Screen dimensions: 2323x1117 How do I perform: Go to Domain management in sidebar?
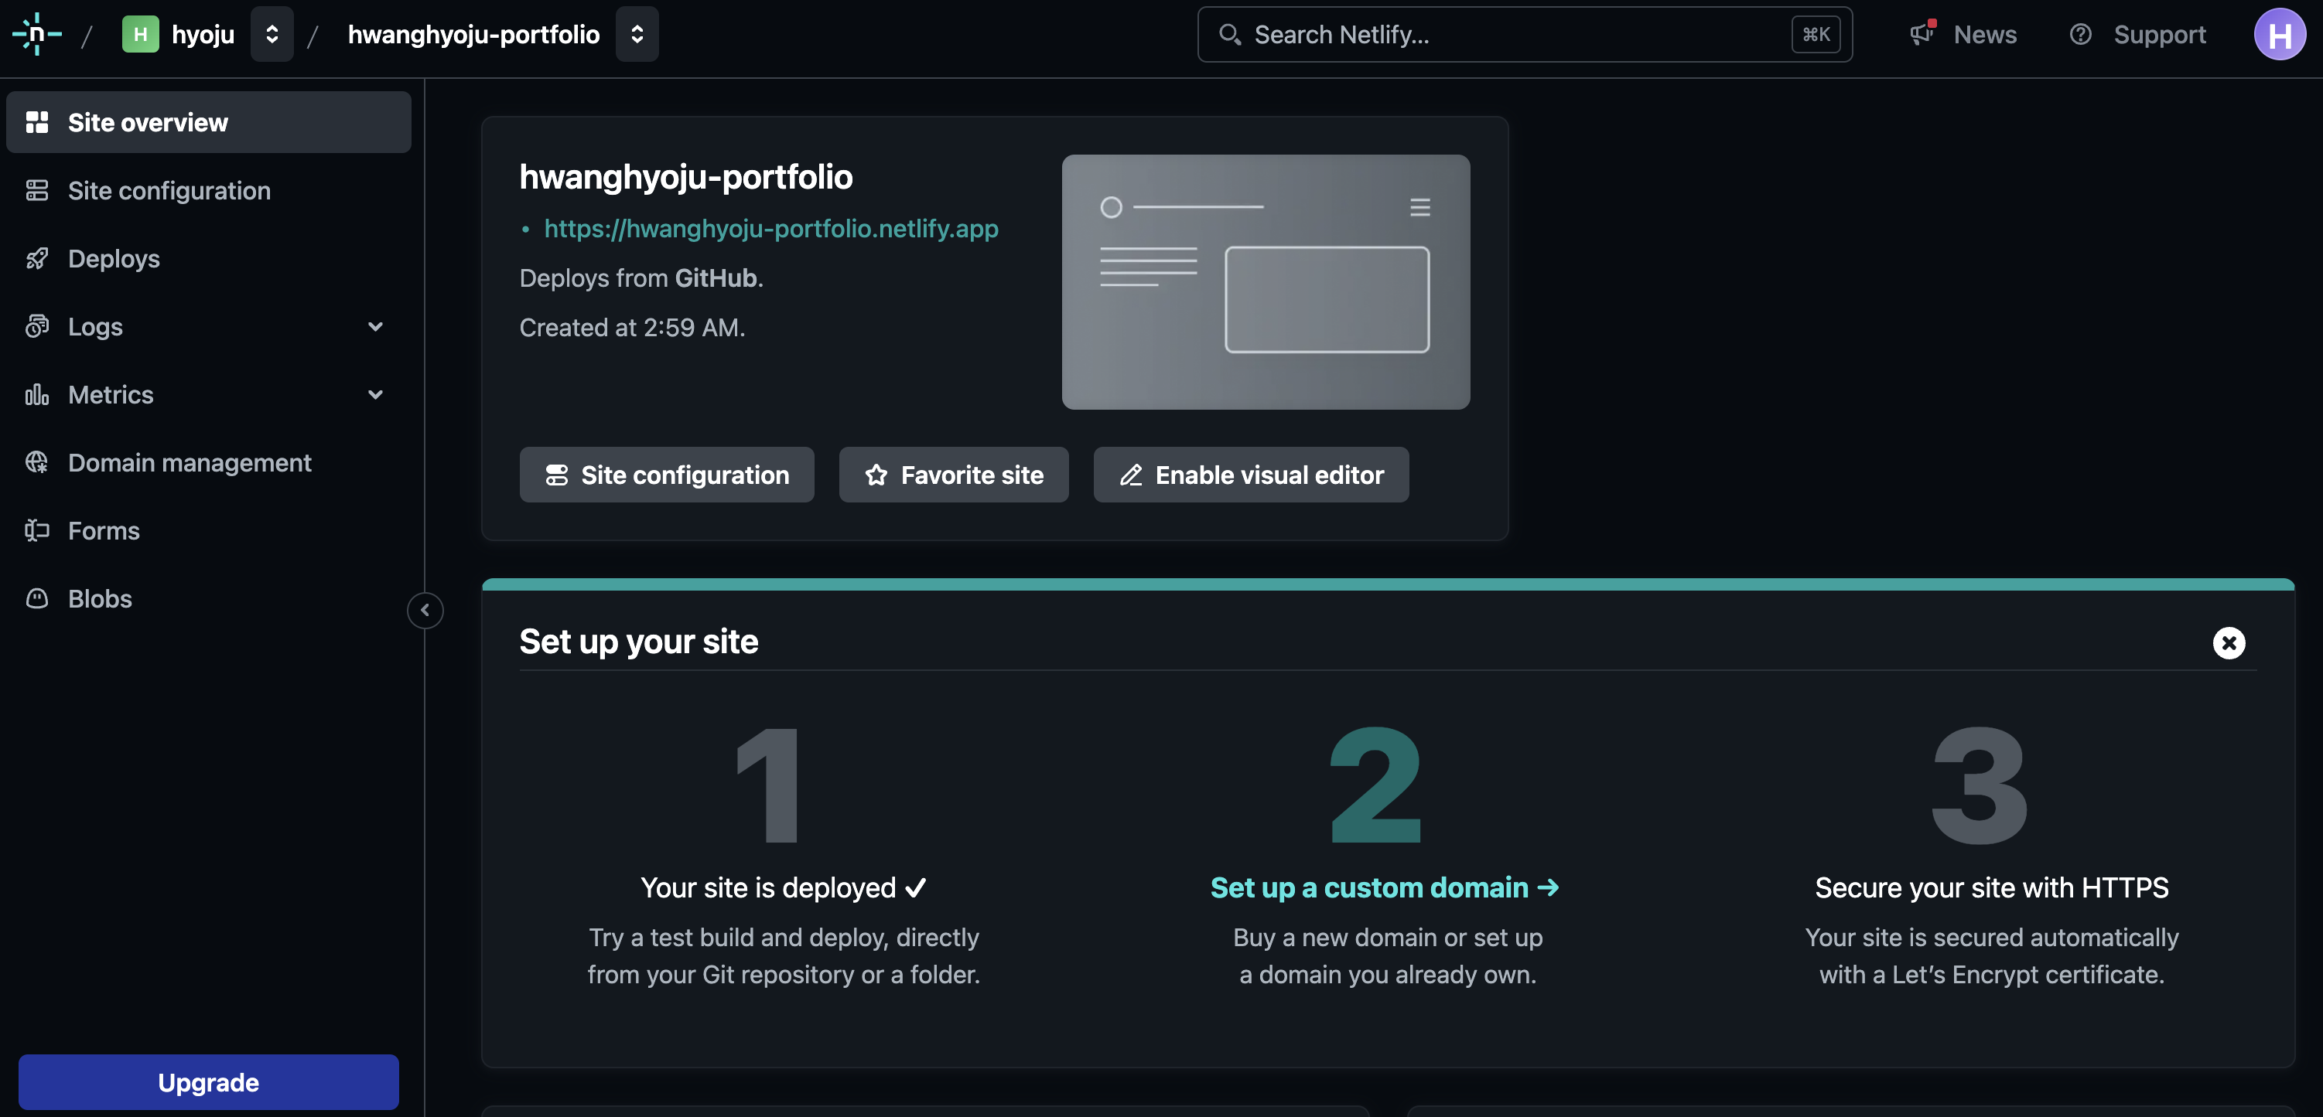coord(190,462)
